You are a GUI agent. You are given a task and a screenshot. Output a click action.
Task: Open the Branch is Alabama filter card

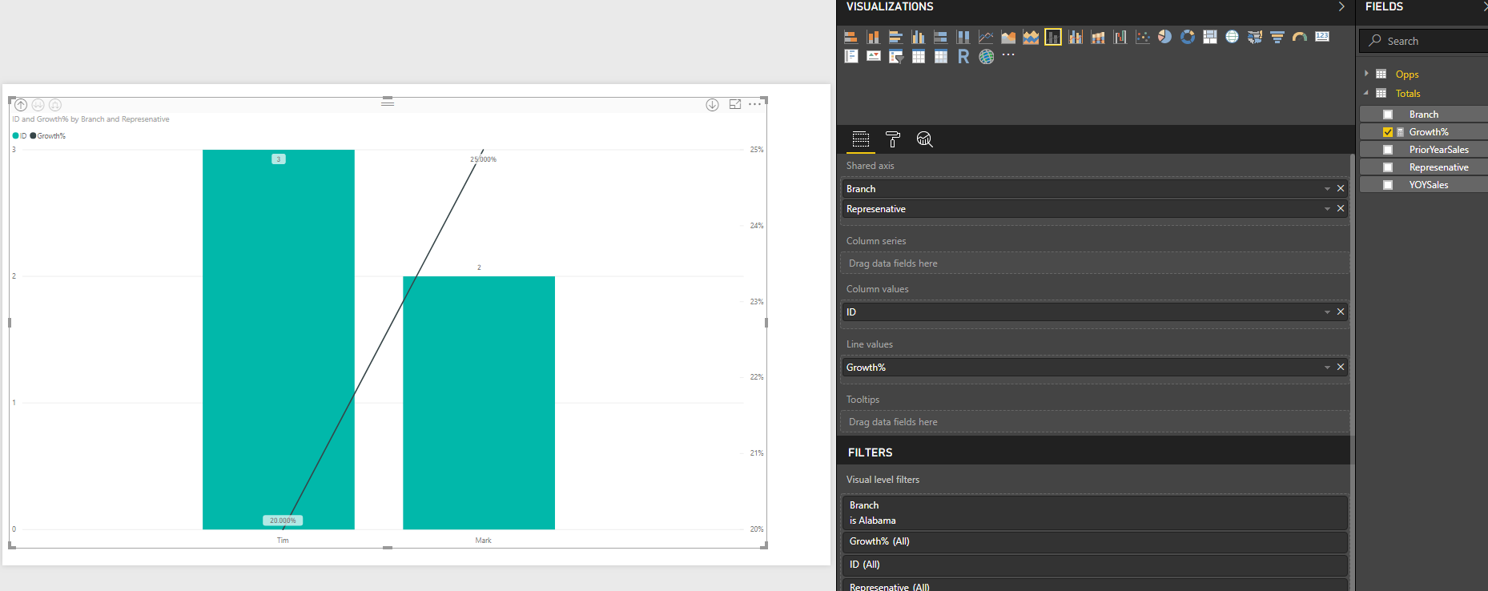(1094, 513)
